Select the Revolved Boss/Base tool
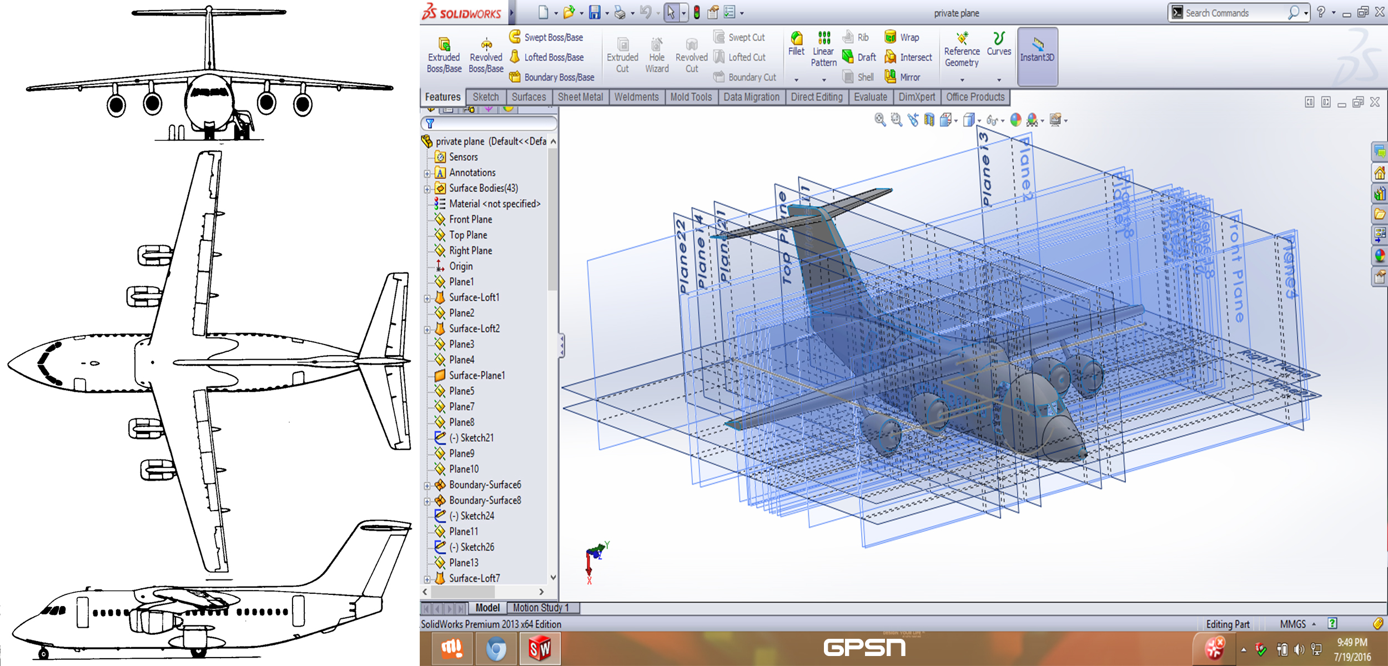The height and width of the screenshot is (666, 1388). click(x=486, y=56)
